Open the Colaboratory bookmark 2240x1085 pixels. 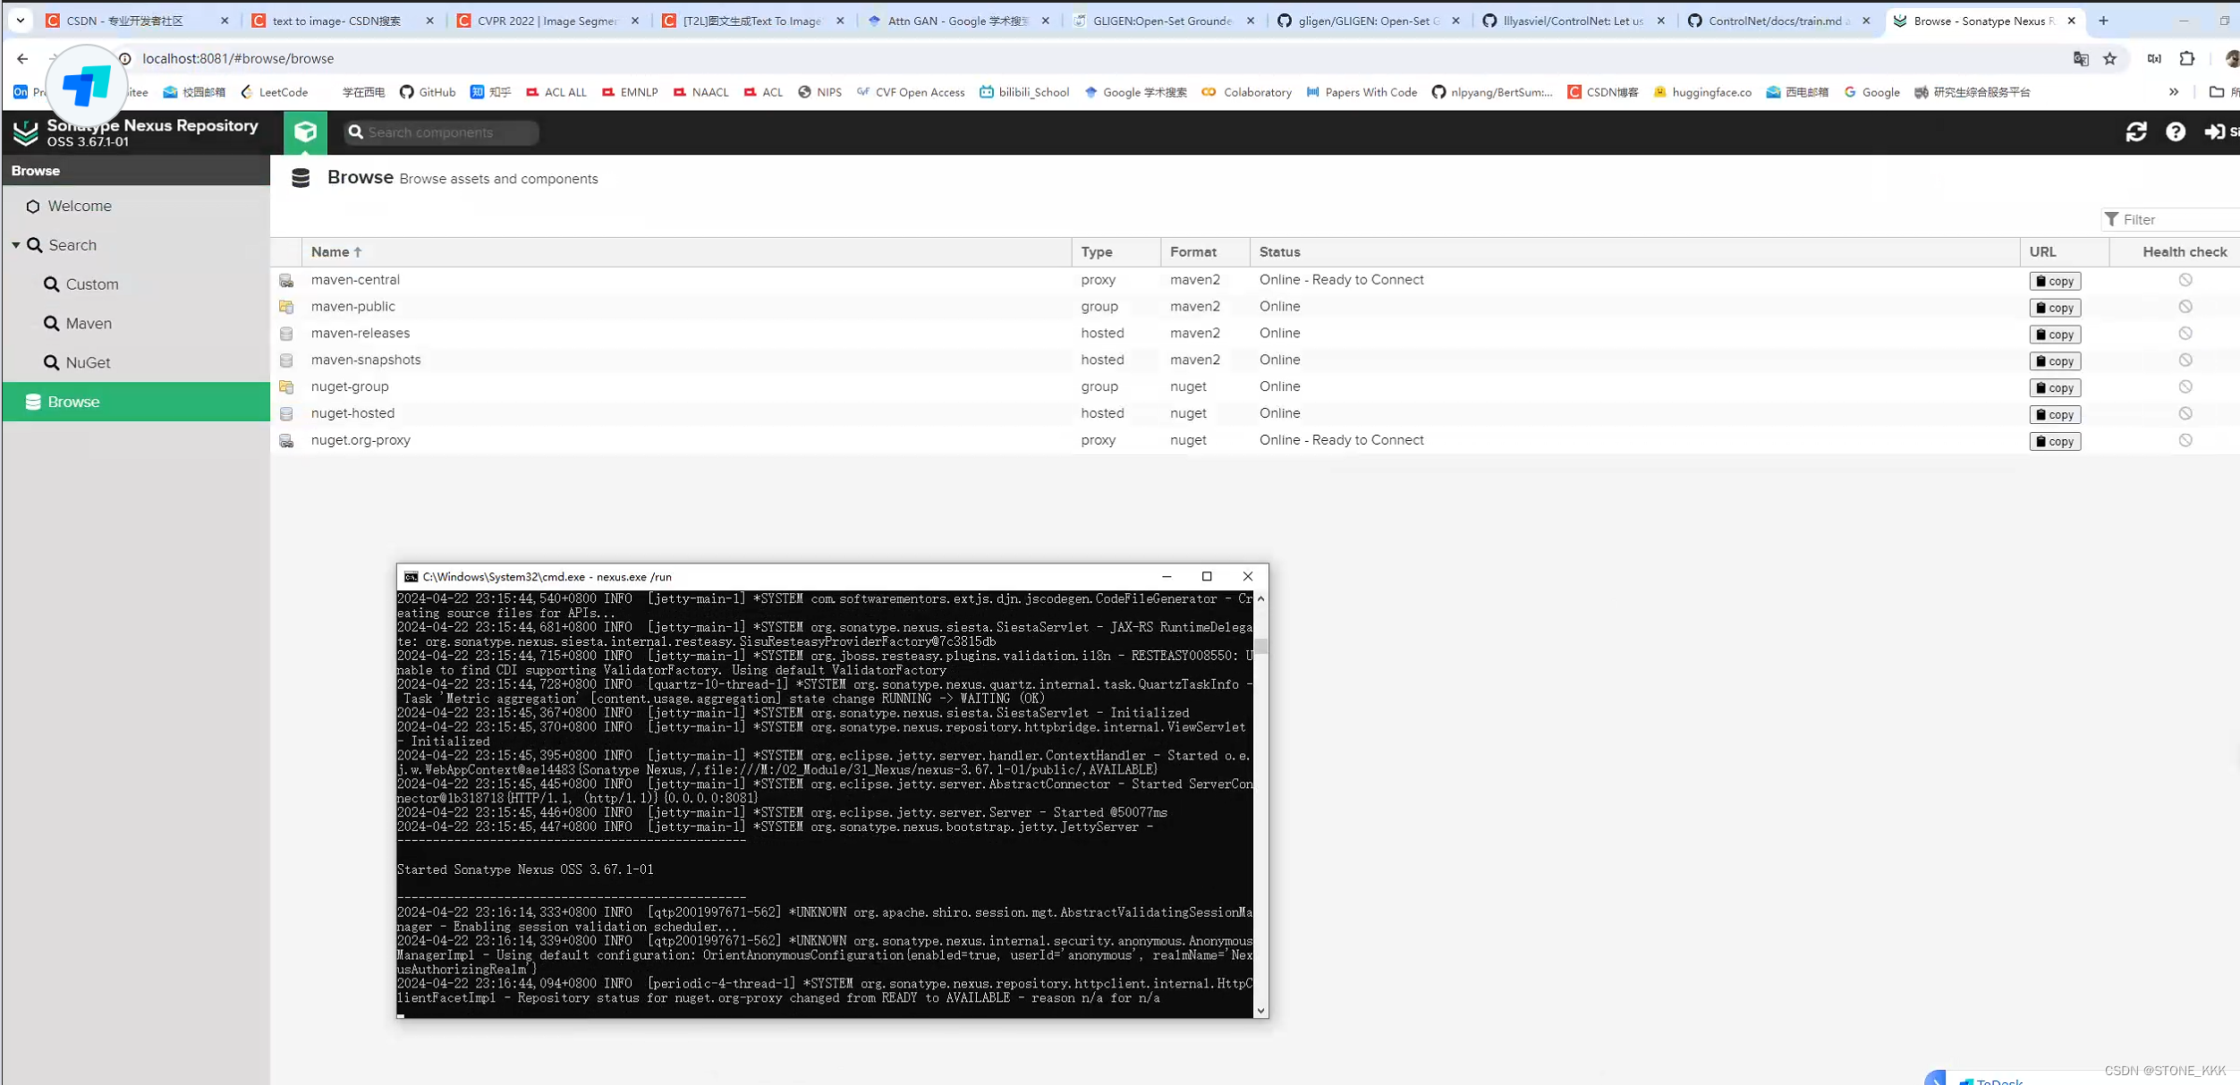pos(1247,92)
